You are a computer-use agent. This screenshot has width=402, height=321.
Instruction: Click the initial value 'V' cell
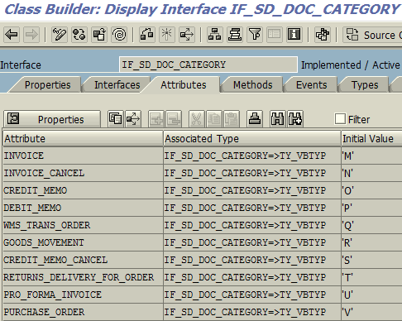point(371,312)
